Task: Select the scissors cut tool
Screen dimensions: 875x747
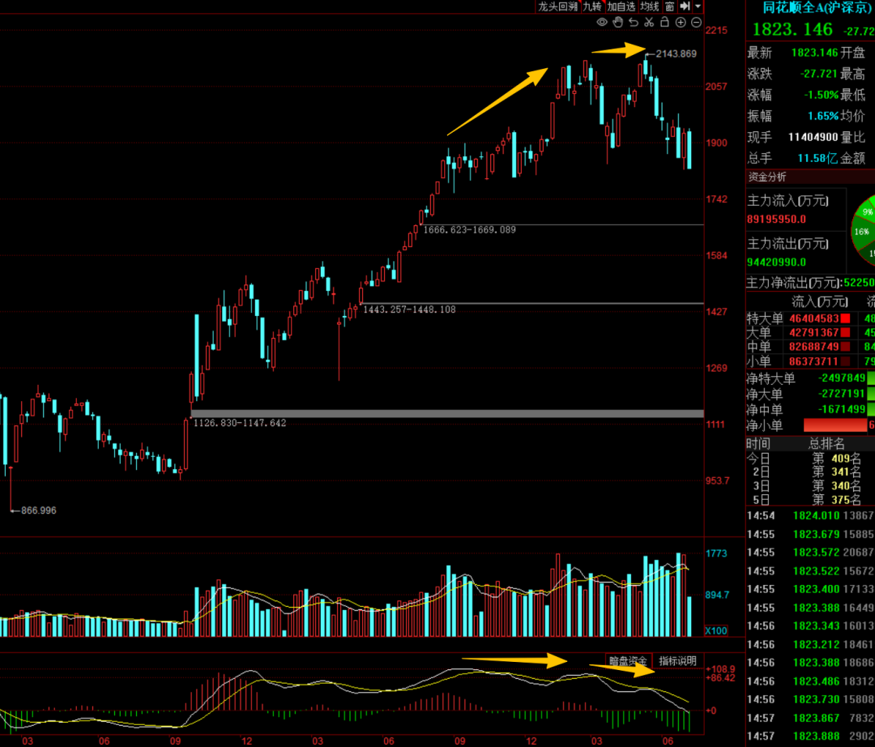Action: point(649,23)
